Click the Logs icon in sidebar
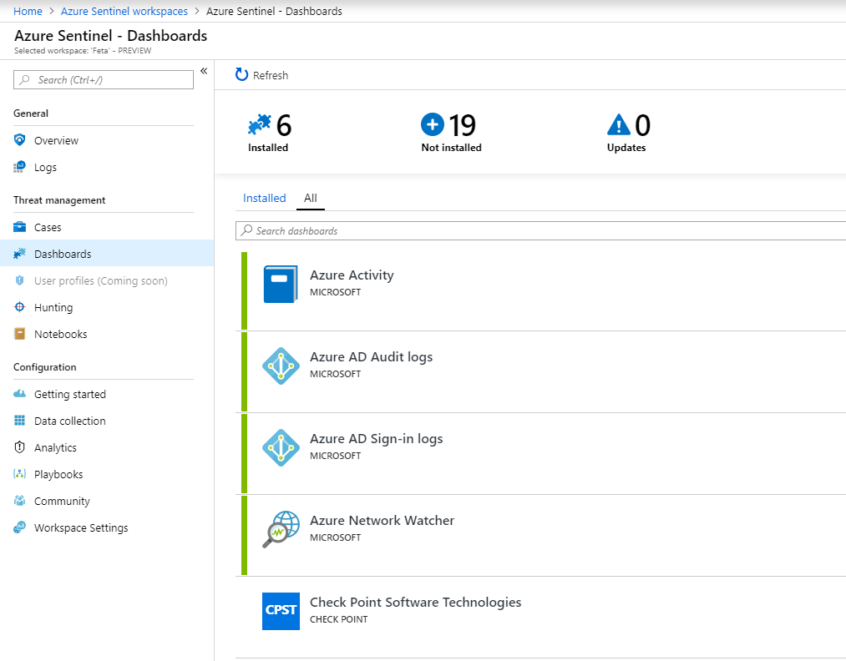Viewport: 846px width, 661px height. click(x=20, y=167)
